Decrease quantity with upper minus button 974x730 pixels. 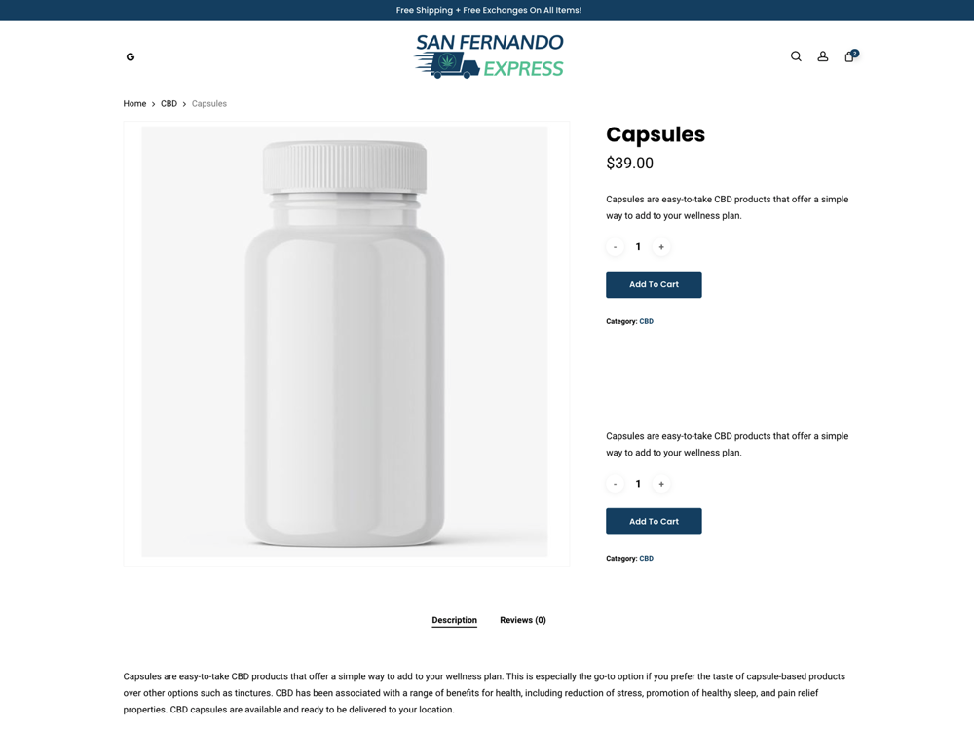(x=615, y=247)
